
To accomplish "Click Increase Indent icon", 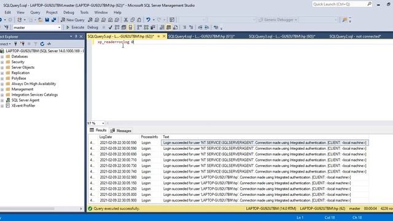I will (207, 27).
